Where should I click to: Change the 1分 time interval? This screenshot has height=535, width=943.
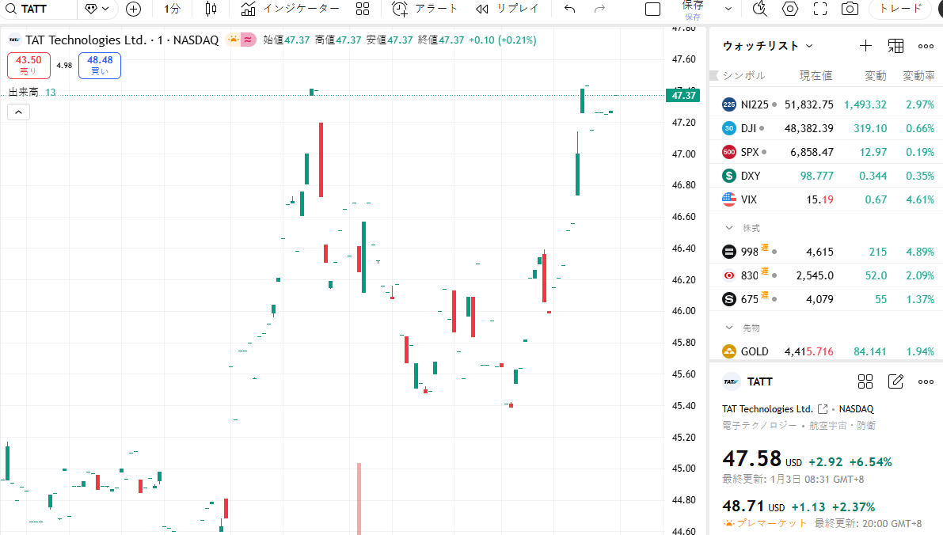[x=172, y=9]
